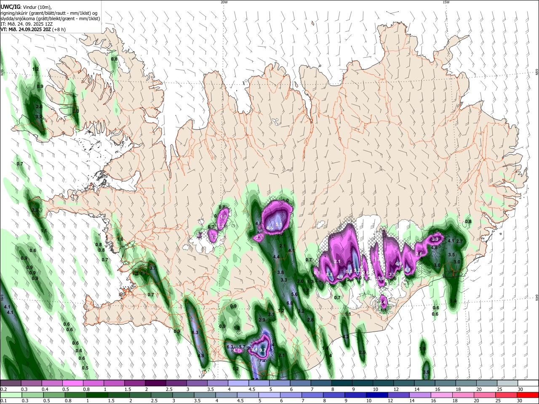Click the 20W longitude label at the top of the map

pos(224,2)
